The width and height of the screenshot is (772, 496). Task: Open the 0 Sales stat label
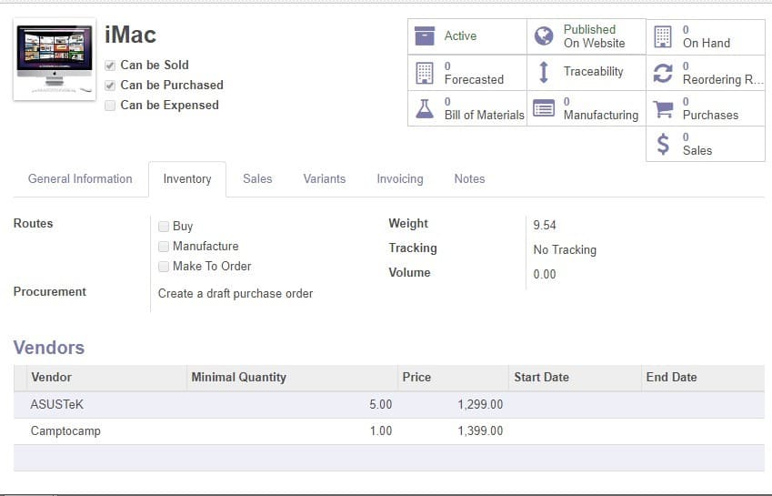click(x=697, y=144)
